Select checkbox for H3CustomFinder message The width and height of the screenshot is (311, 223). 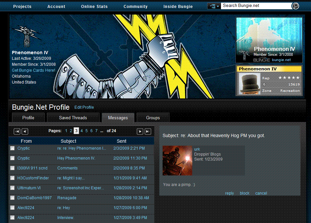coord(12,178)
